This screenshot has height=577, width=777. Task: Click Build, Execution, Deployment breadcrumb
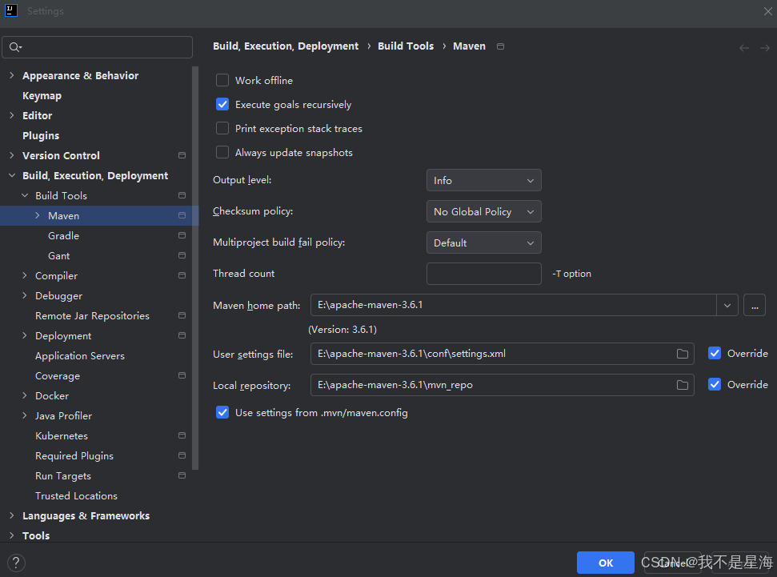point(286,46)
